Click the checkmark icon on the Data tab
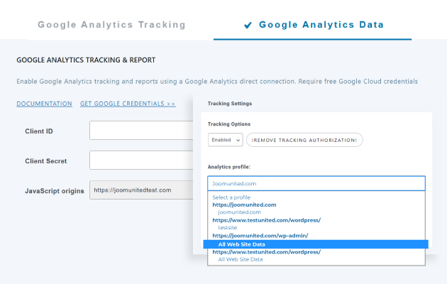 tap(248, 25)
